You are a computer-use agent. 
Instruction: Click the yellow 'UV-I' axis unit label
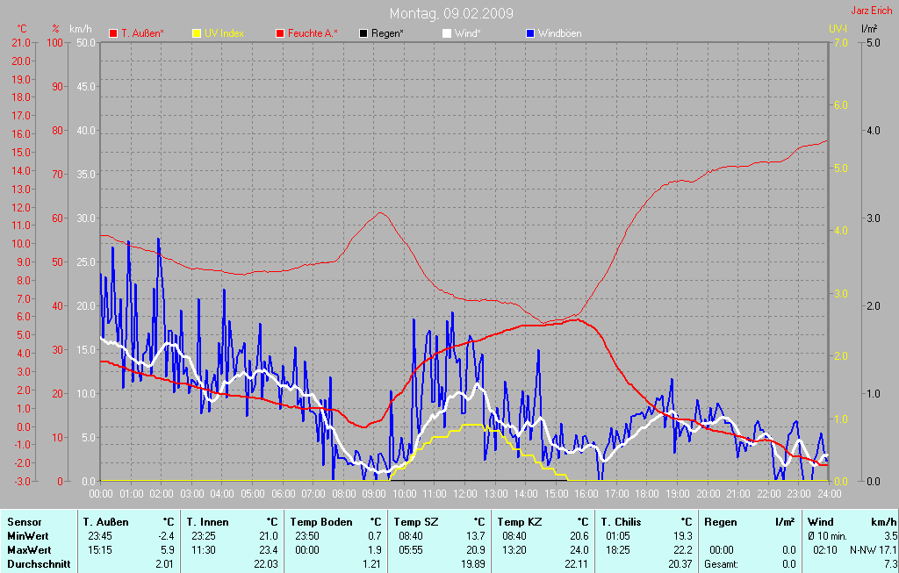pos(838,29)
